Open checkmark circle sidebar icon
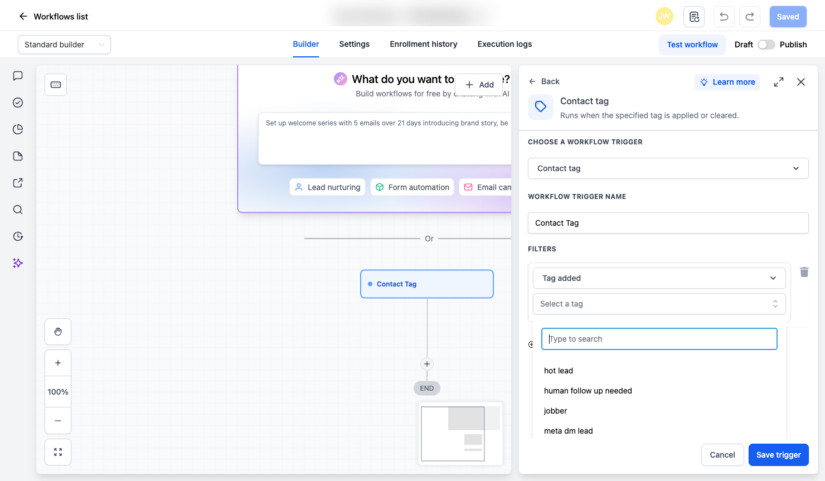Image resolution: width=825 pixels, height=481 pixels. 18,103
